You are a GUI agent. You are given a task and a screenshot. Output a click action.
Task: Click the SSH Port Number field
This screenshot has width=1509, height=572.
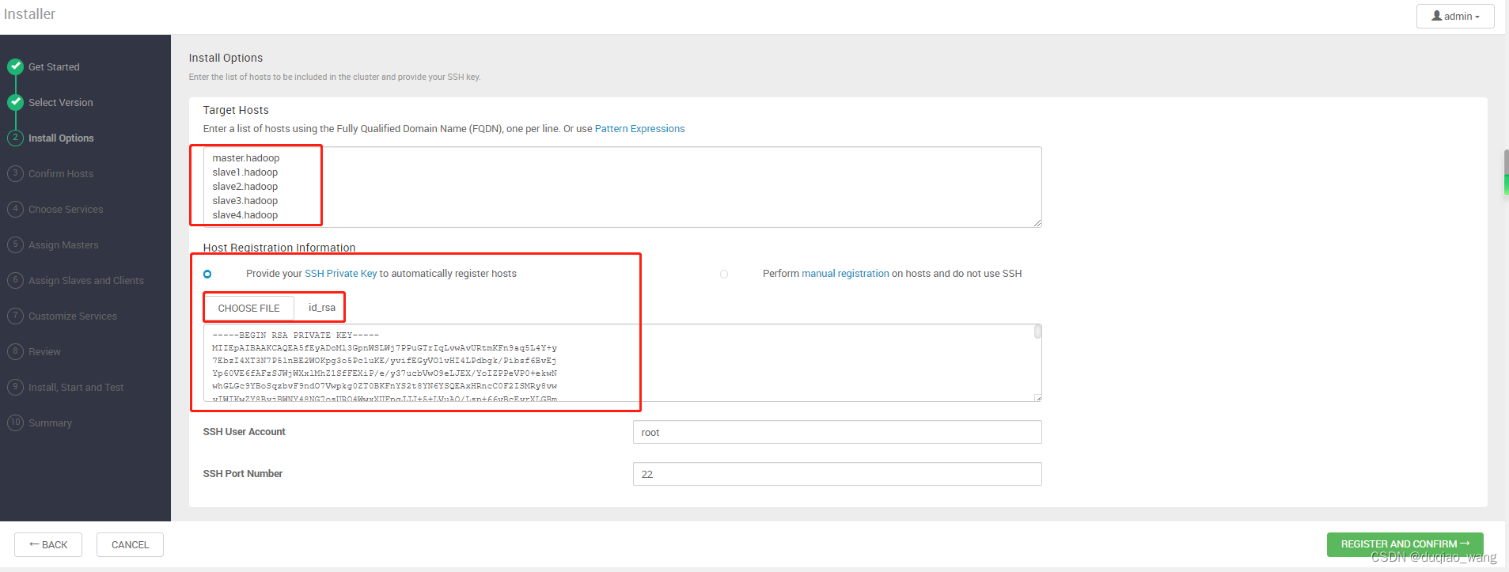[x=837, y=474]
